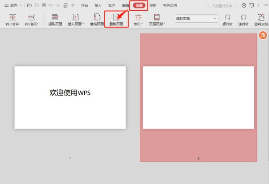
Task: Select the page 1 thumbnail
Action: 70,97
